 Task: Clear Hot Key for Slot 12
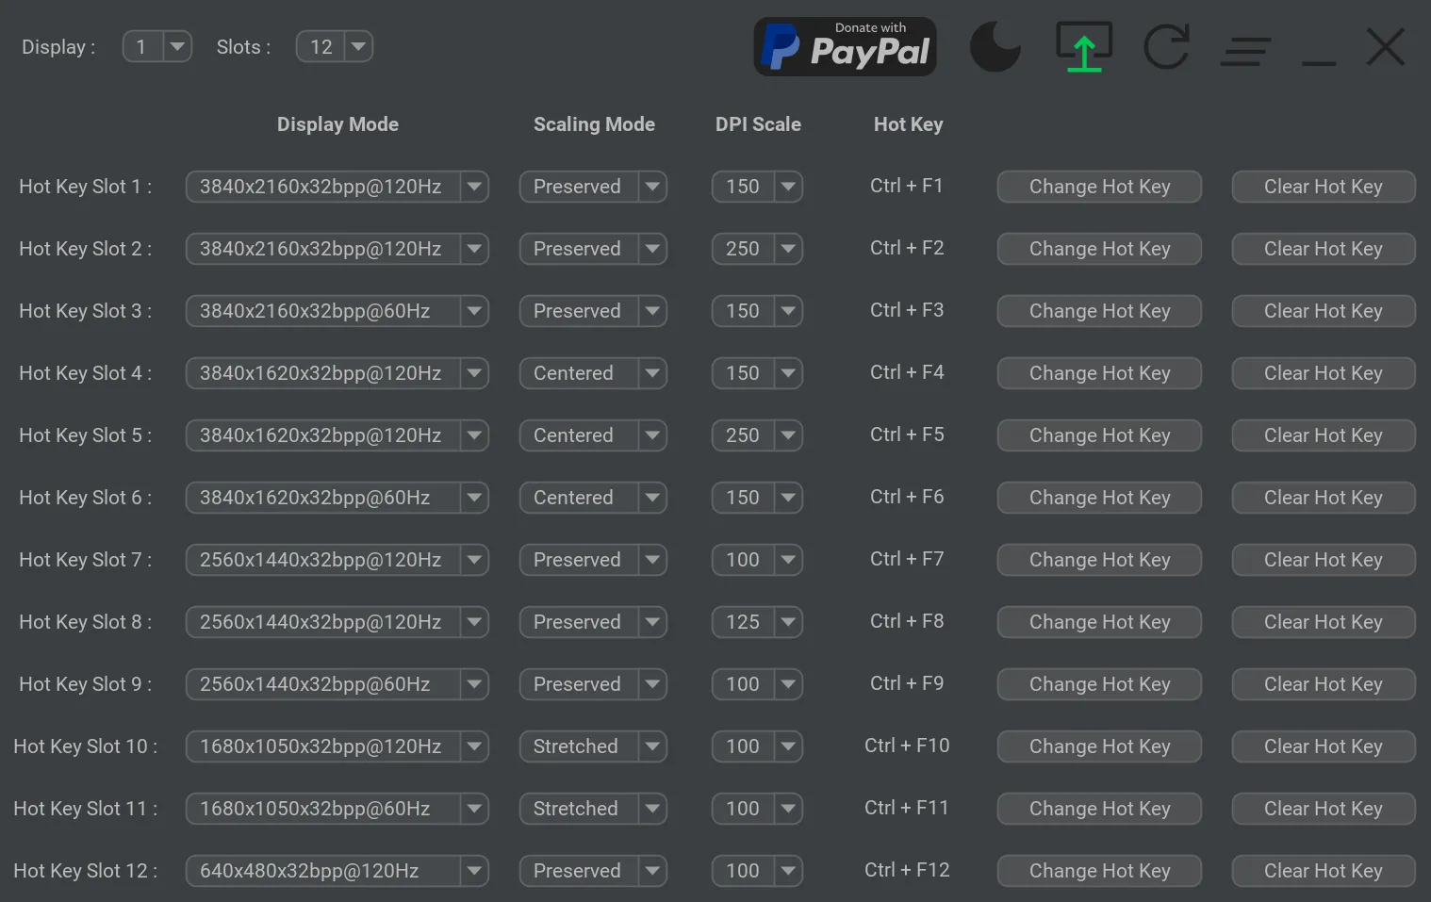1323,870
